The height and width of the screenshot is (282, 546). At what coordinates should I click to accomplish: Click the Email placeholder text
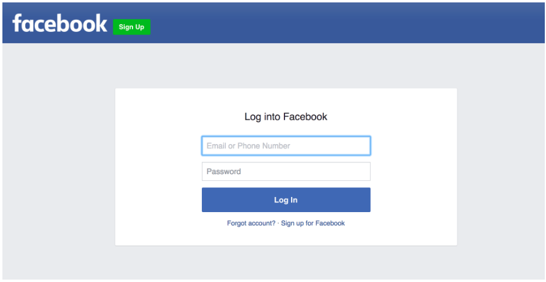tap(248, 146)
